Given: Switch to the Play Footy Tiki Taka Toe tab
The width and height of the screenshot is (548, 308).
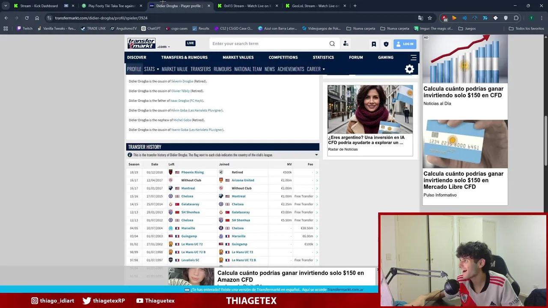Looking at the screenshot, I should coord(112,6).
